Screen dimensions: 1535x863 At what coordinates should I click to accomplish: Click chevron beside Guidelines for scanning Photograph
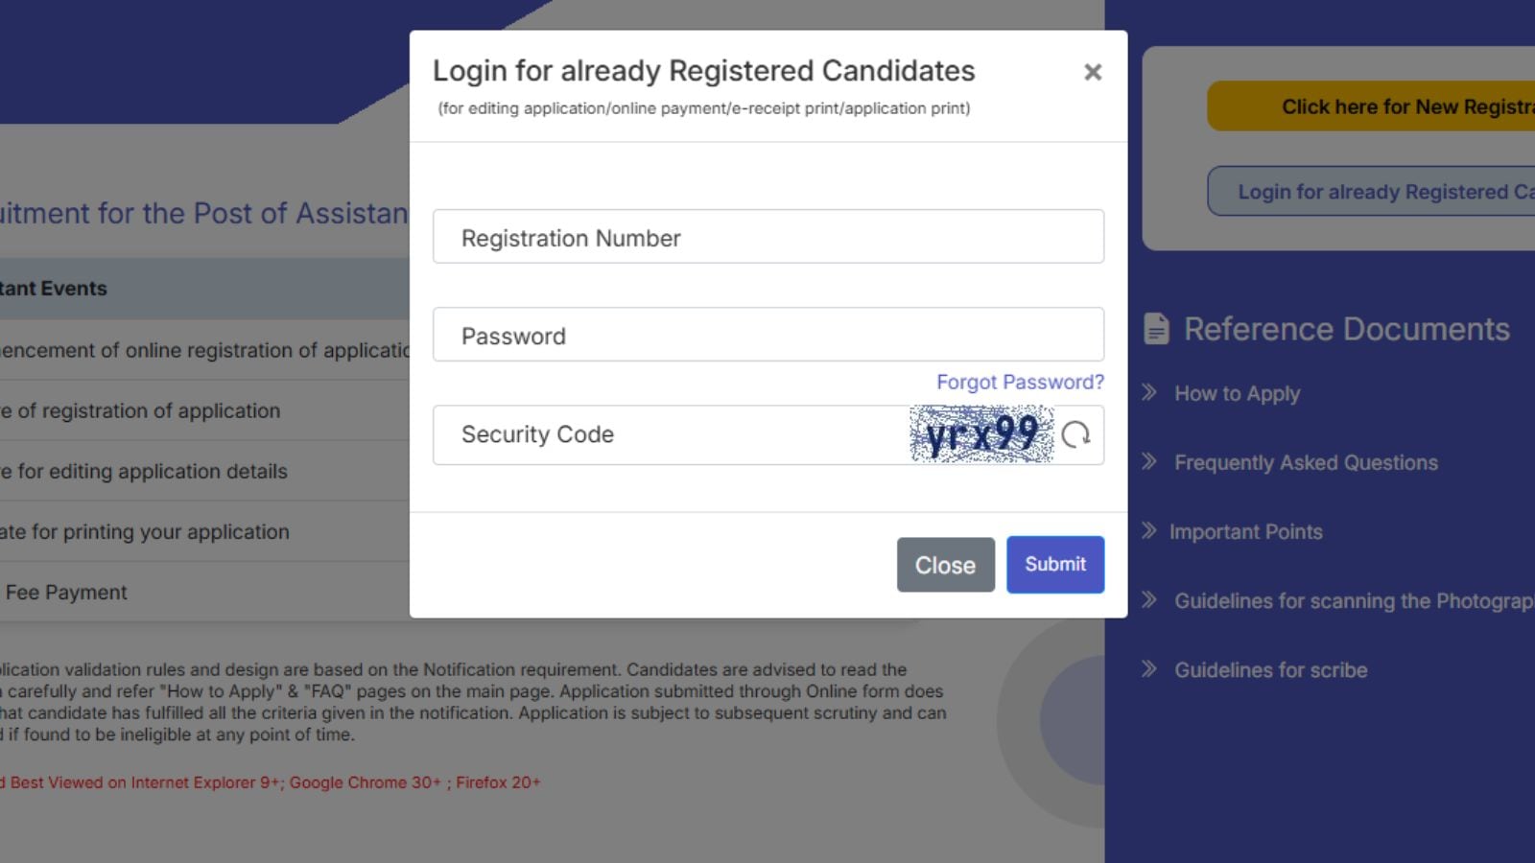1149,599
